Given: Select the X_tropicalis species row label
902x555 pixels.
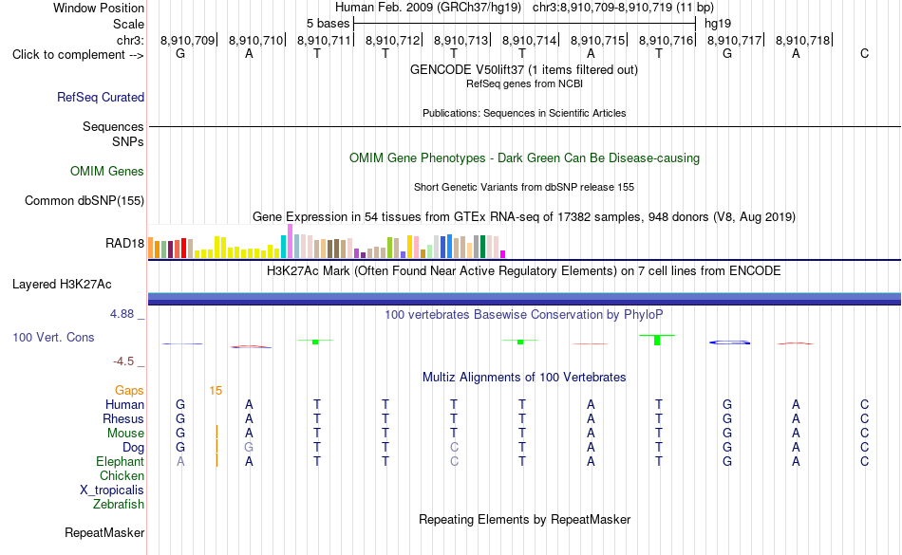Looking at the screenshot, I should coord(112,490).
